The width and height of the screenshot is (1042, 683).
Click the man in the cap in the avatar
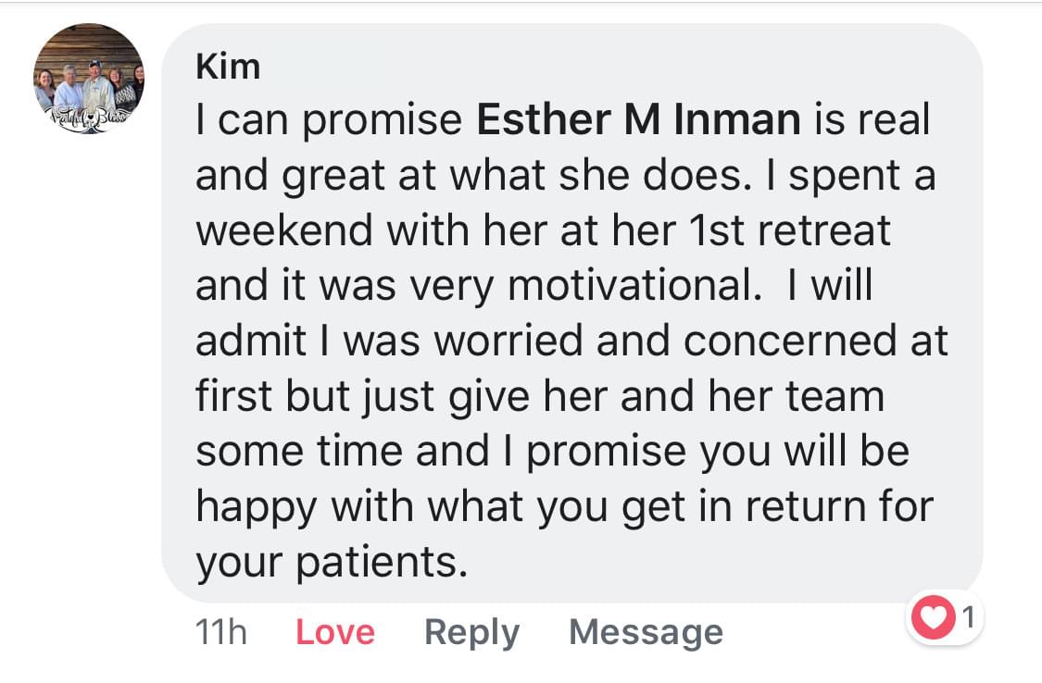pyautogui.click(x=97, y=85)
